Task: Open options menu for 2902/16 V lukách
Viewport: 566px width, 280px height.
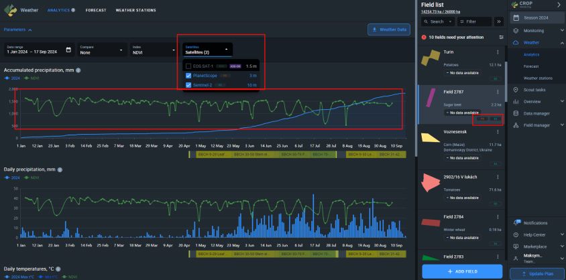Action: click(x=498, y=177)
